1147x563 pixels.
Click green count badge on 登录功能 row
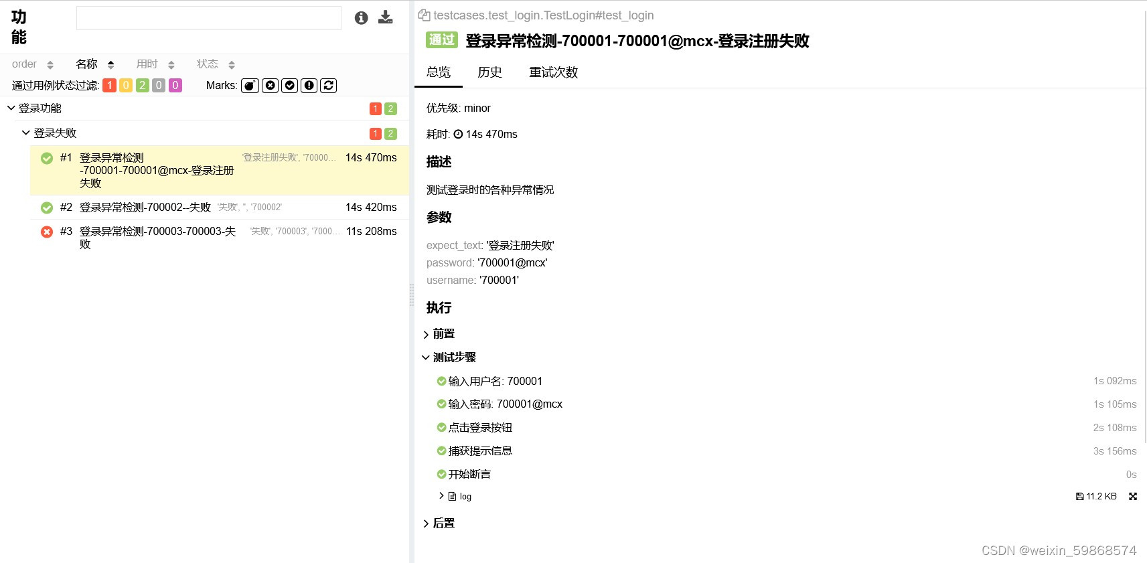pos(391,108)
